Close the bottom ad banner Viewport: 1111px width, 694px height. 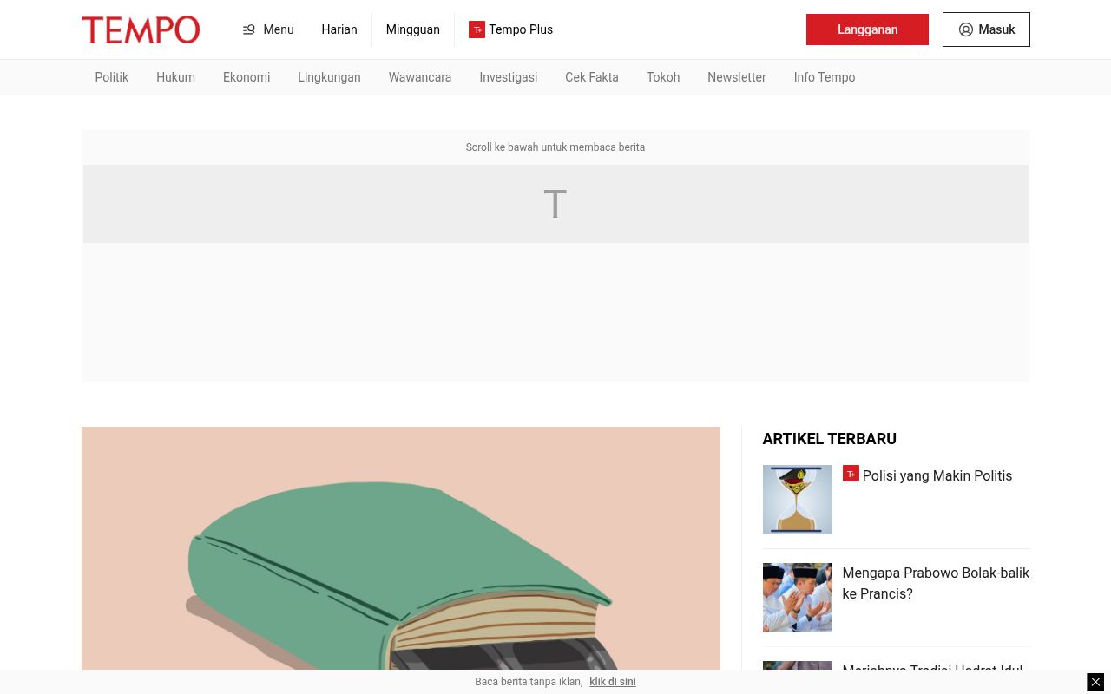[1095, 682]
